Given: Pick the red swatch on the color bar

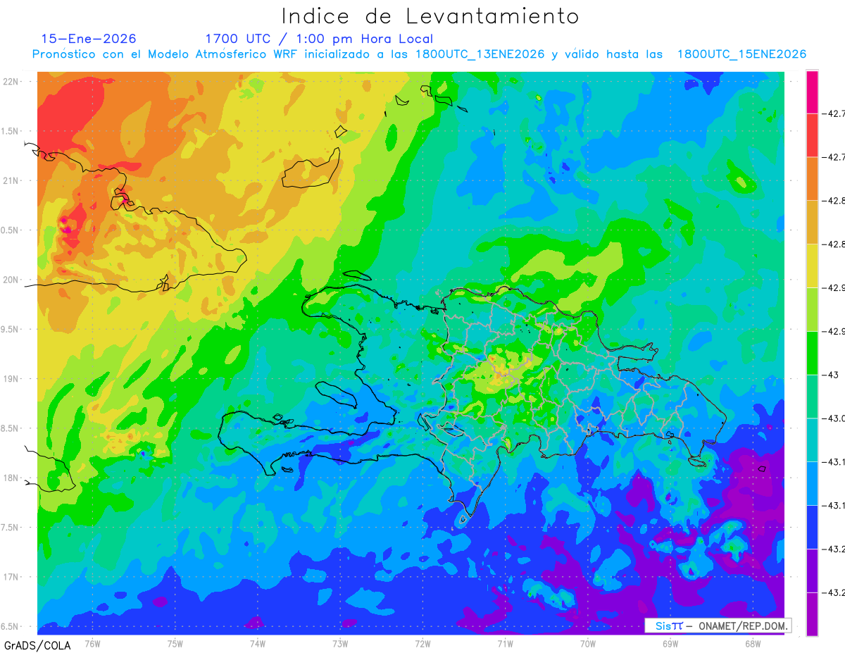Looking at the screenshot, I should click(812, 135).
